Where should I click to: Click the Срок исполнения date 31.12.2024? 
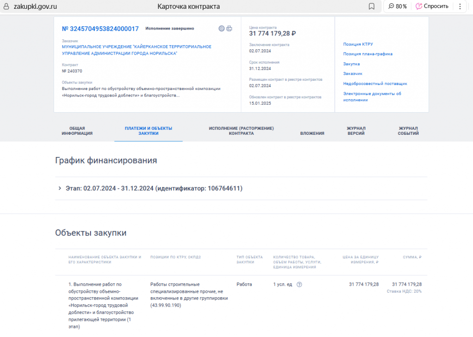pyautogui.click(x=260, y=68)
